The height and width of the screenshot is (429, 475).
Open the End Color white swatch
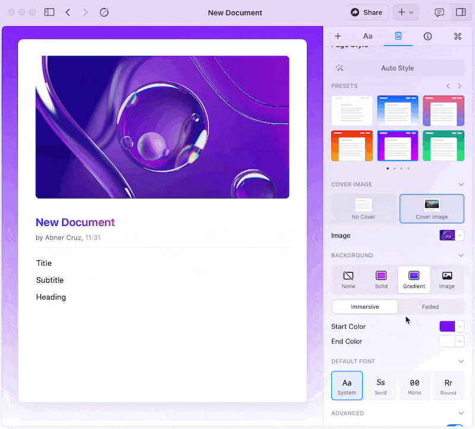tap(447, 341)
